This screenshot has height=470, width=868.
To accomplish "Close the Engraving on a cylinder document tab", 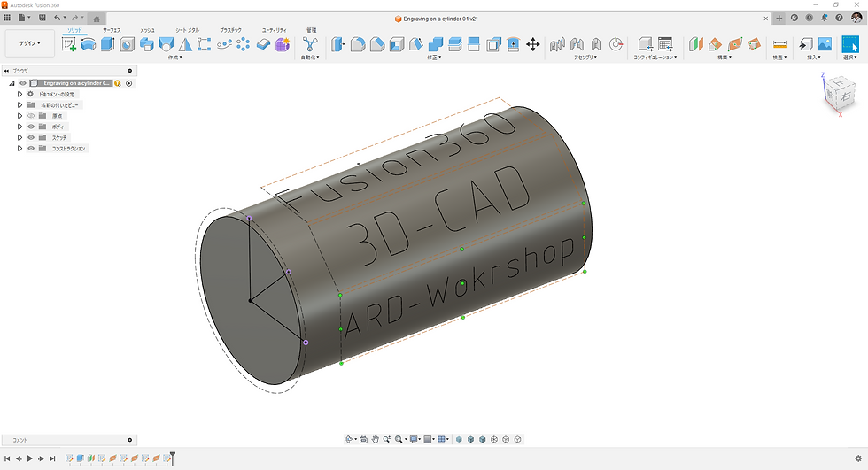I will [765, 19].
